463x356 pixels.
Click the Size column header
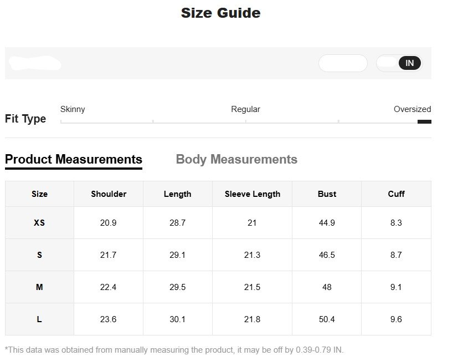click(39, 194)
